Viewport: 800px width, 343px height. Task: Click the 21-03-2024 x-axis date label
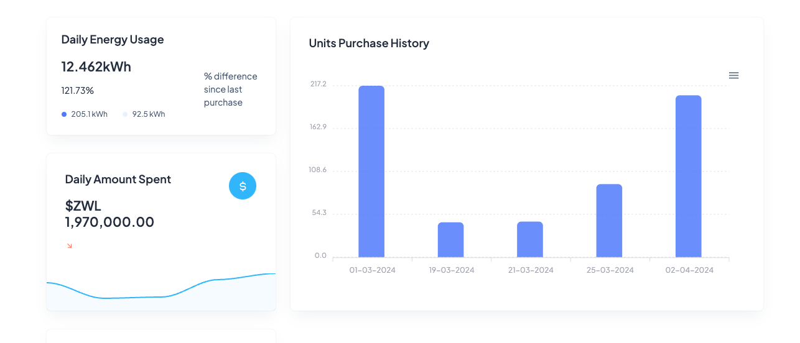click(531, 270)
